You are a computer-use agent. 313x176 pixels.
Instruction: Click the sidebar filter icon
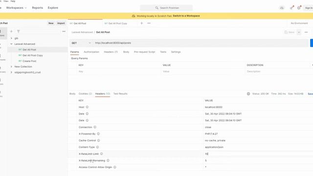(19, 31)
